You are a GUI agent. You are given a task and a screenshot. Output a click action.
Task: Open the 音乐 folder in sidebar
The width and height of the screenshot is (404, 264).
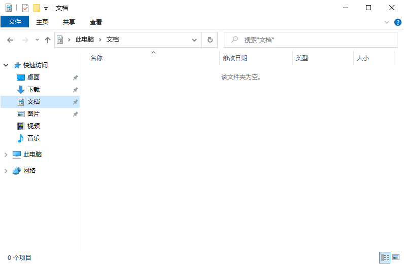pos(33,138)
